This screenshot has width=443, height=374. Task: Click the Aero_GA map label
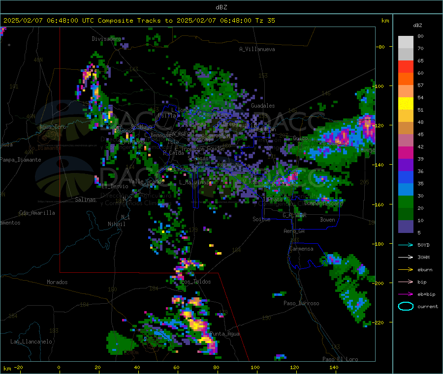click(x=294, y=231)
